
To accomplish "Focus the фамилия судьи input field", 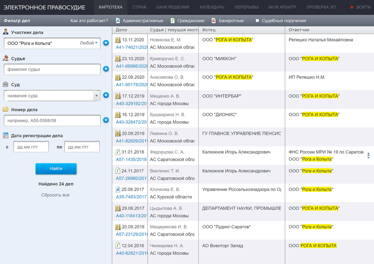I will [x=52, y=70].
